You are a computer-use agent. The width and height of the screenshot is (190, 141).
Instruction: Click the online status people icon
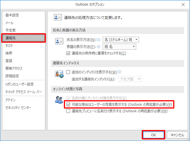[x=59, y=100]
